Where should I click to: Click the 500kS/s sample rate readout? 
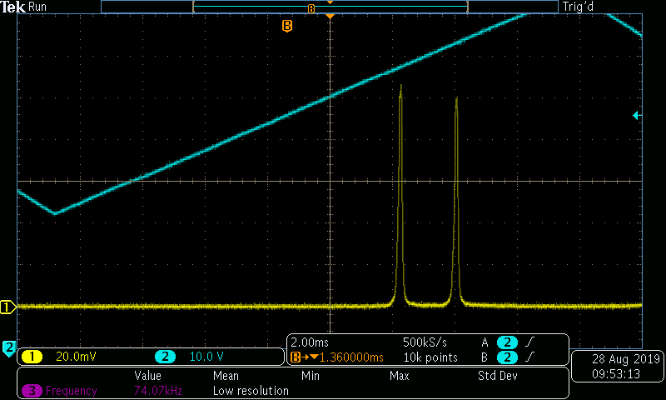point(425,342)
